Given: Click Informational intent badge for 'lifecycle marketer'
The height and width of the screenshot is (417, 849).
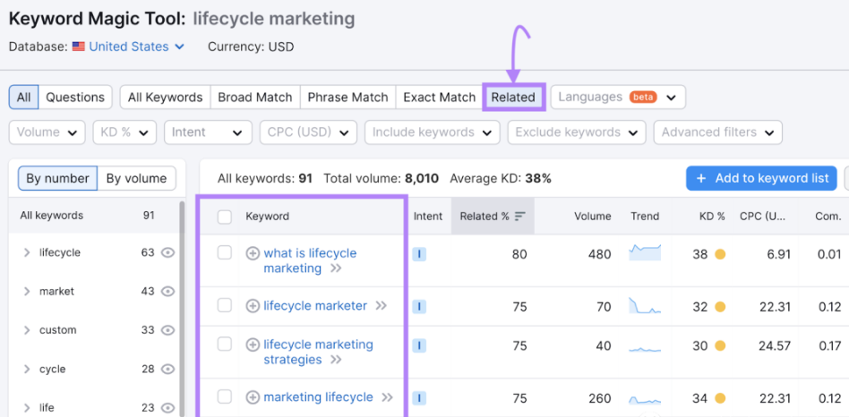Looking at the screenshot, I should (419, 306).
